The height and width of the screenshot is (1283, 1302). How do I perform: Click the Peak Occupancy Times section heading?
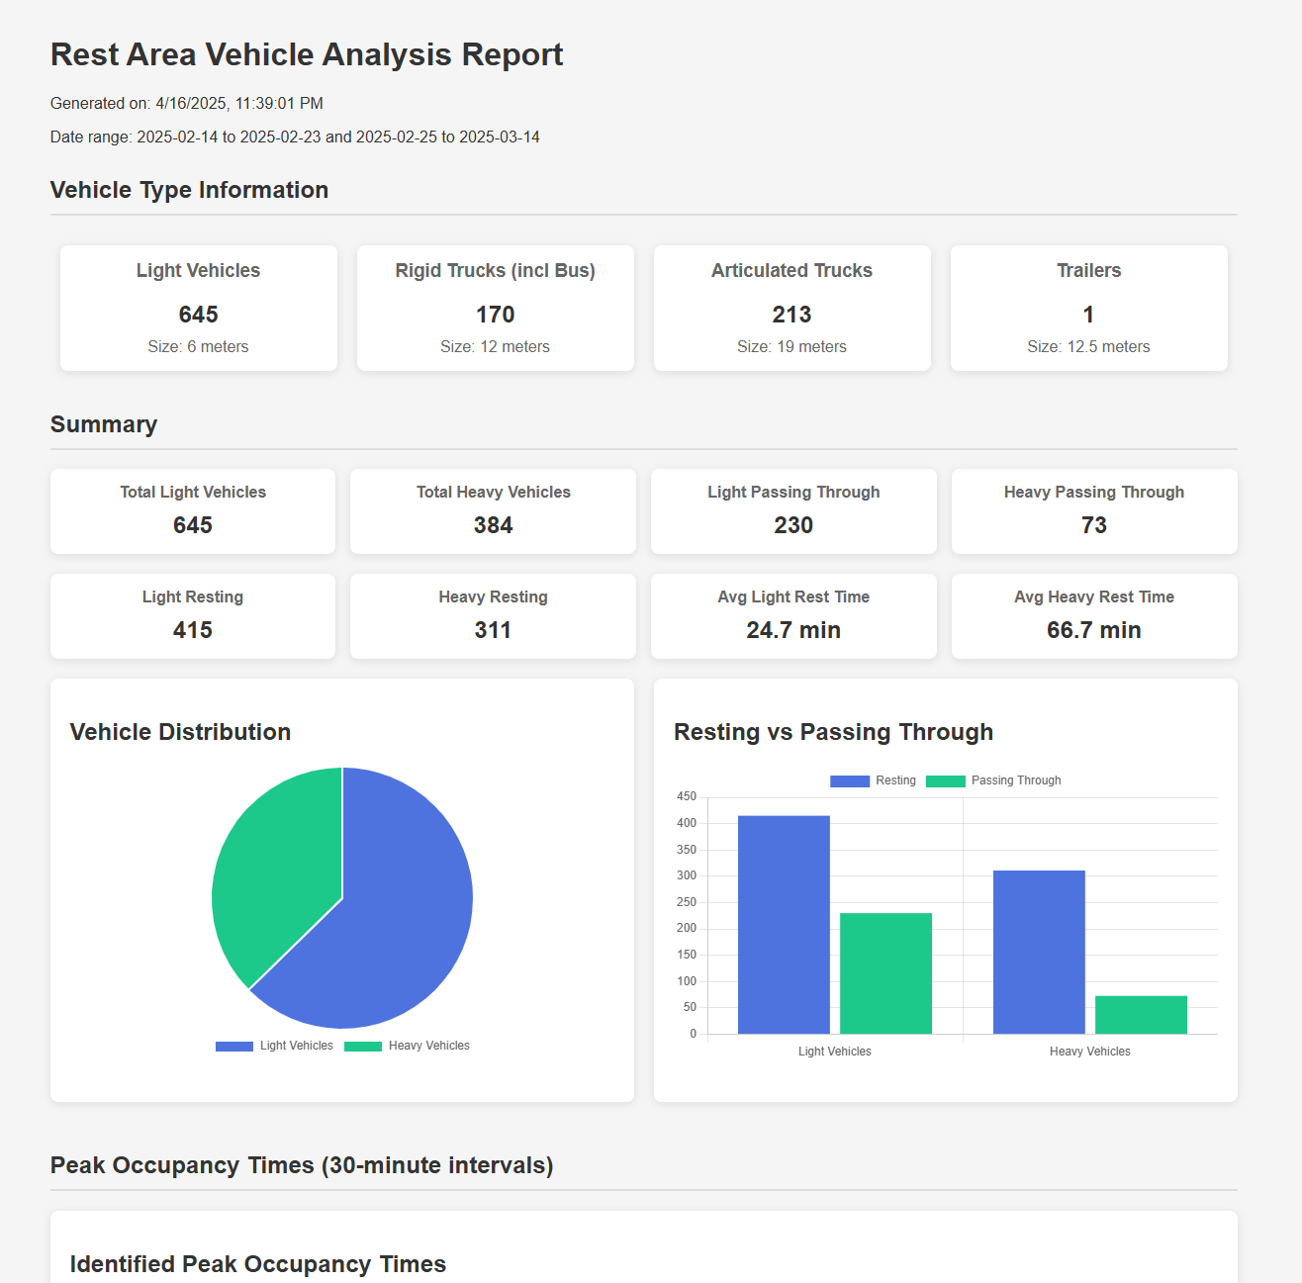[x=302, y=1165]
